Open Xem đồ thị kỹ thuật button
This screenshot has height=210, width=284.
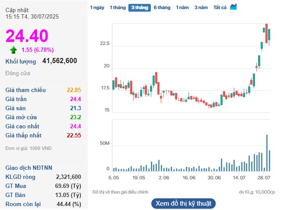[x=183, y=203]
